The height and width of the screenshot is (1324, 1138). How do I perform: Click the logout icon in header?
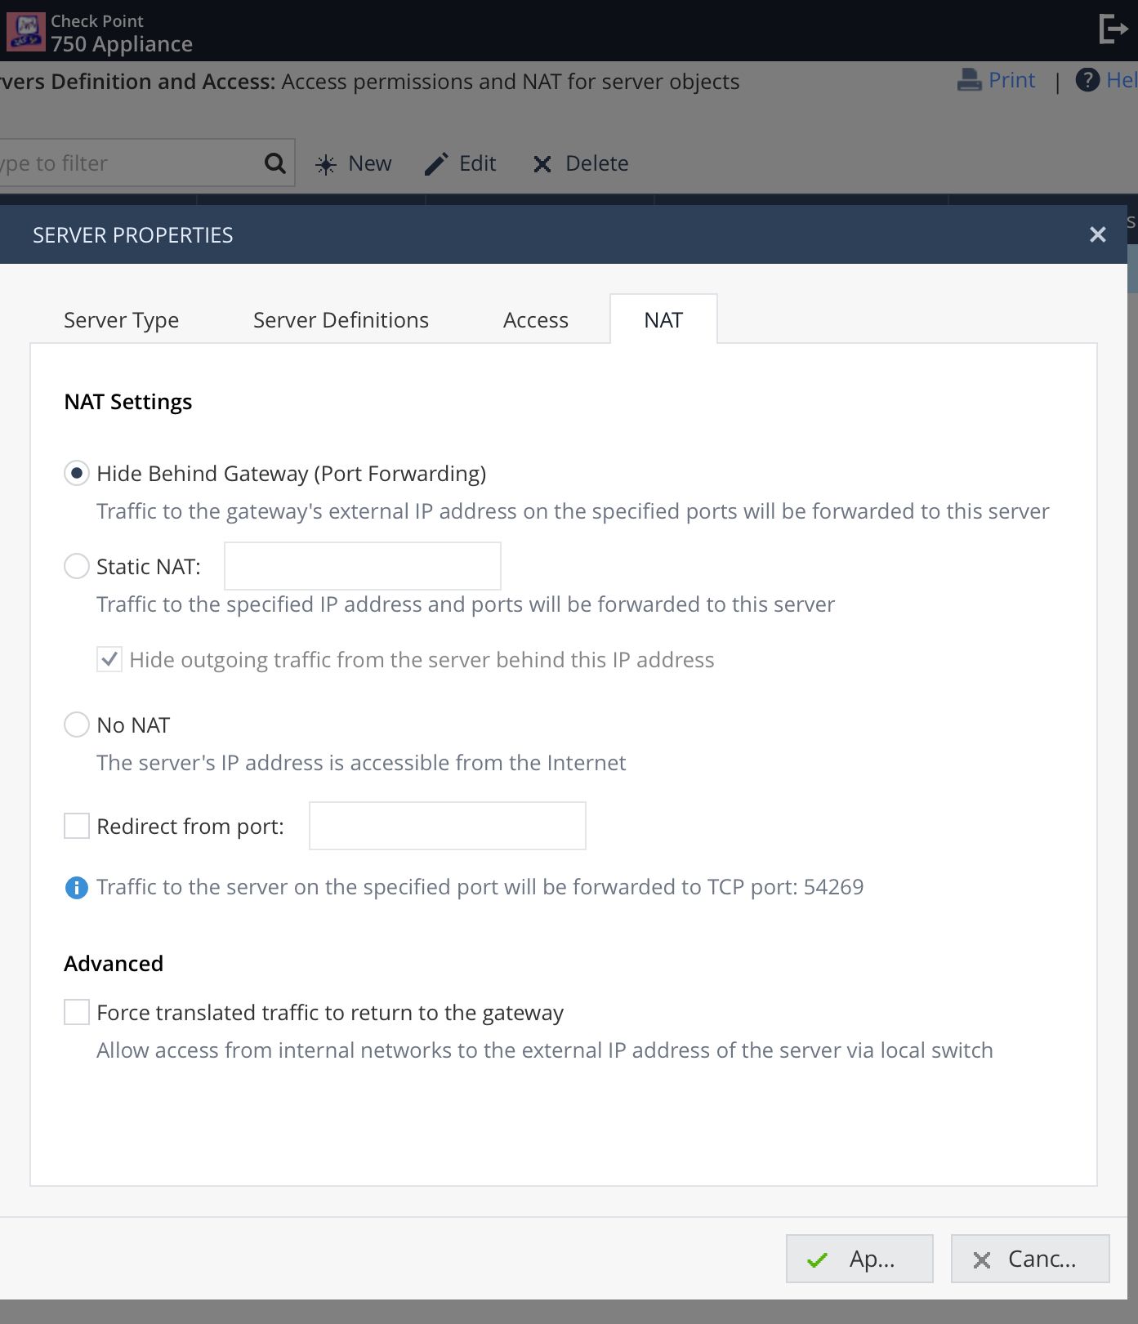coord(1113,29)
